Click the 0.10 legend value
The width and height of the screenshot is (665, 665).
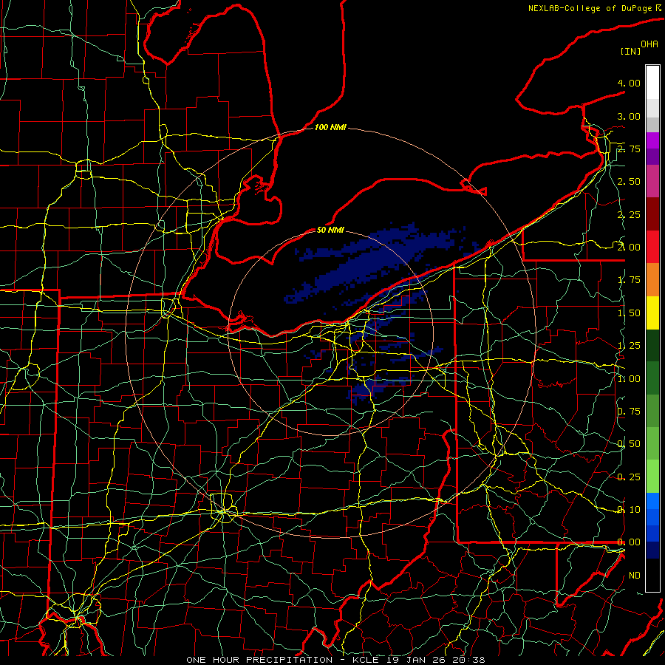629,510
